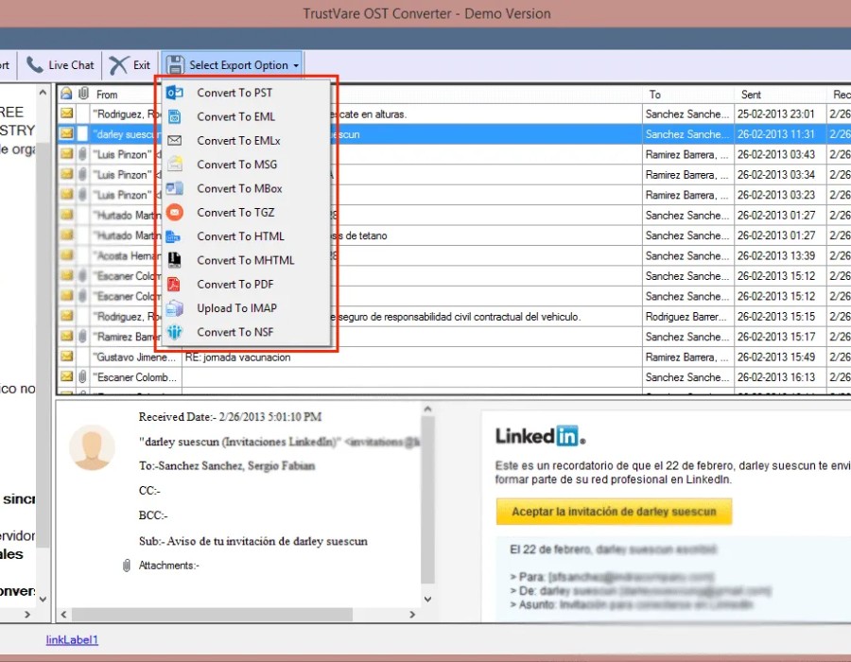Open the linkLabel1 link
This screenshot has width=851, height=662.
[x=72, y=640]
